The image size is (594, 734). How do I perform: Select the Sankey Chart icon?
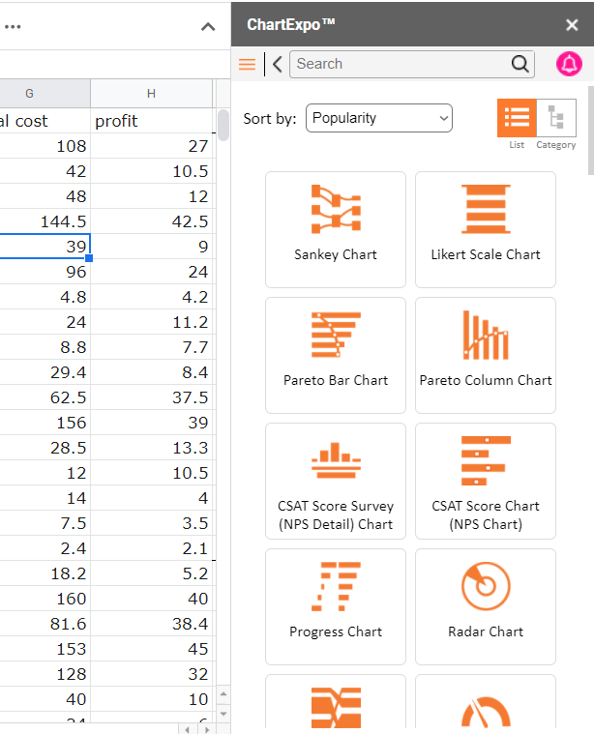click(335, 210)
